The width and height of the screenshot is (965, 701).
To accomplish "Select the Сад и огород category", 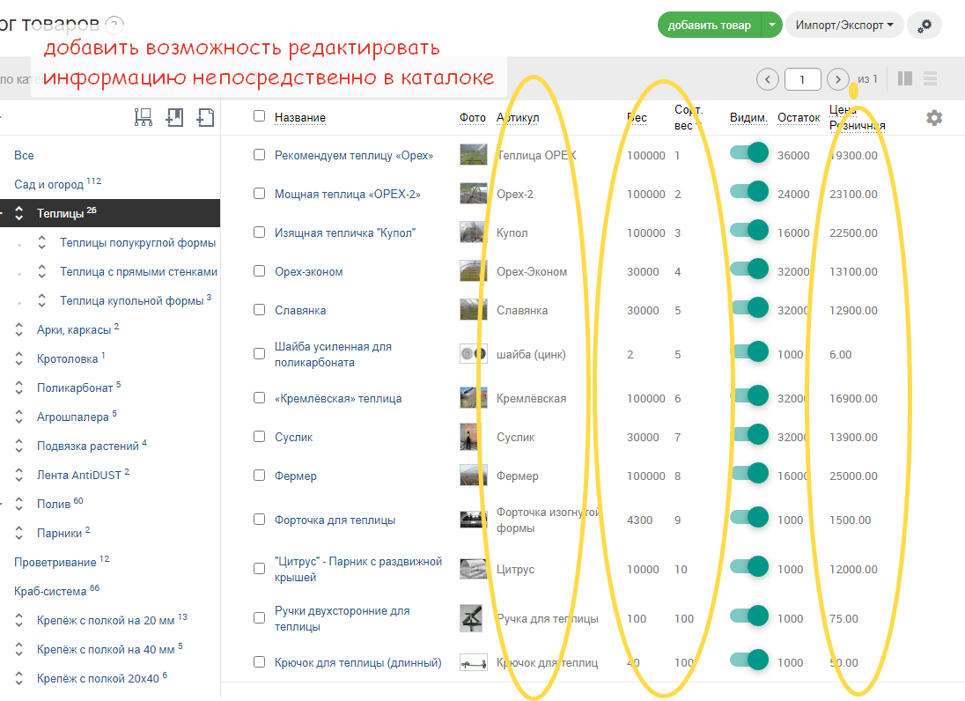I will [x=49, y=185].
